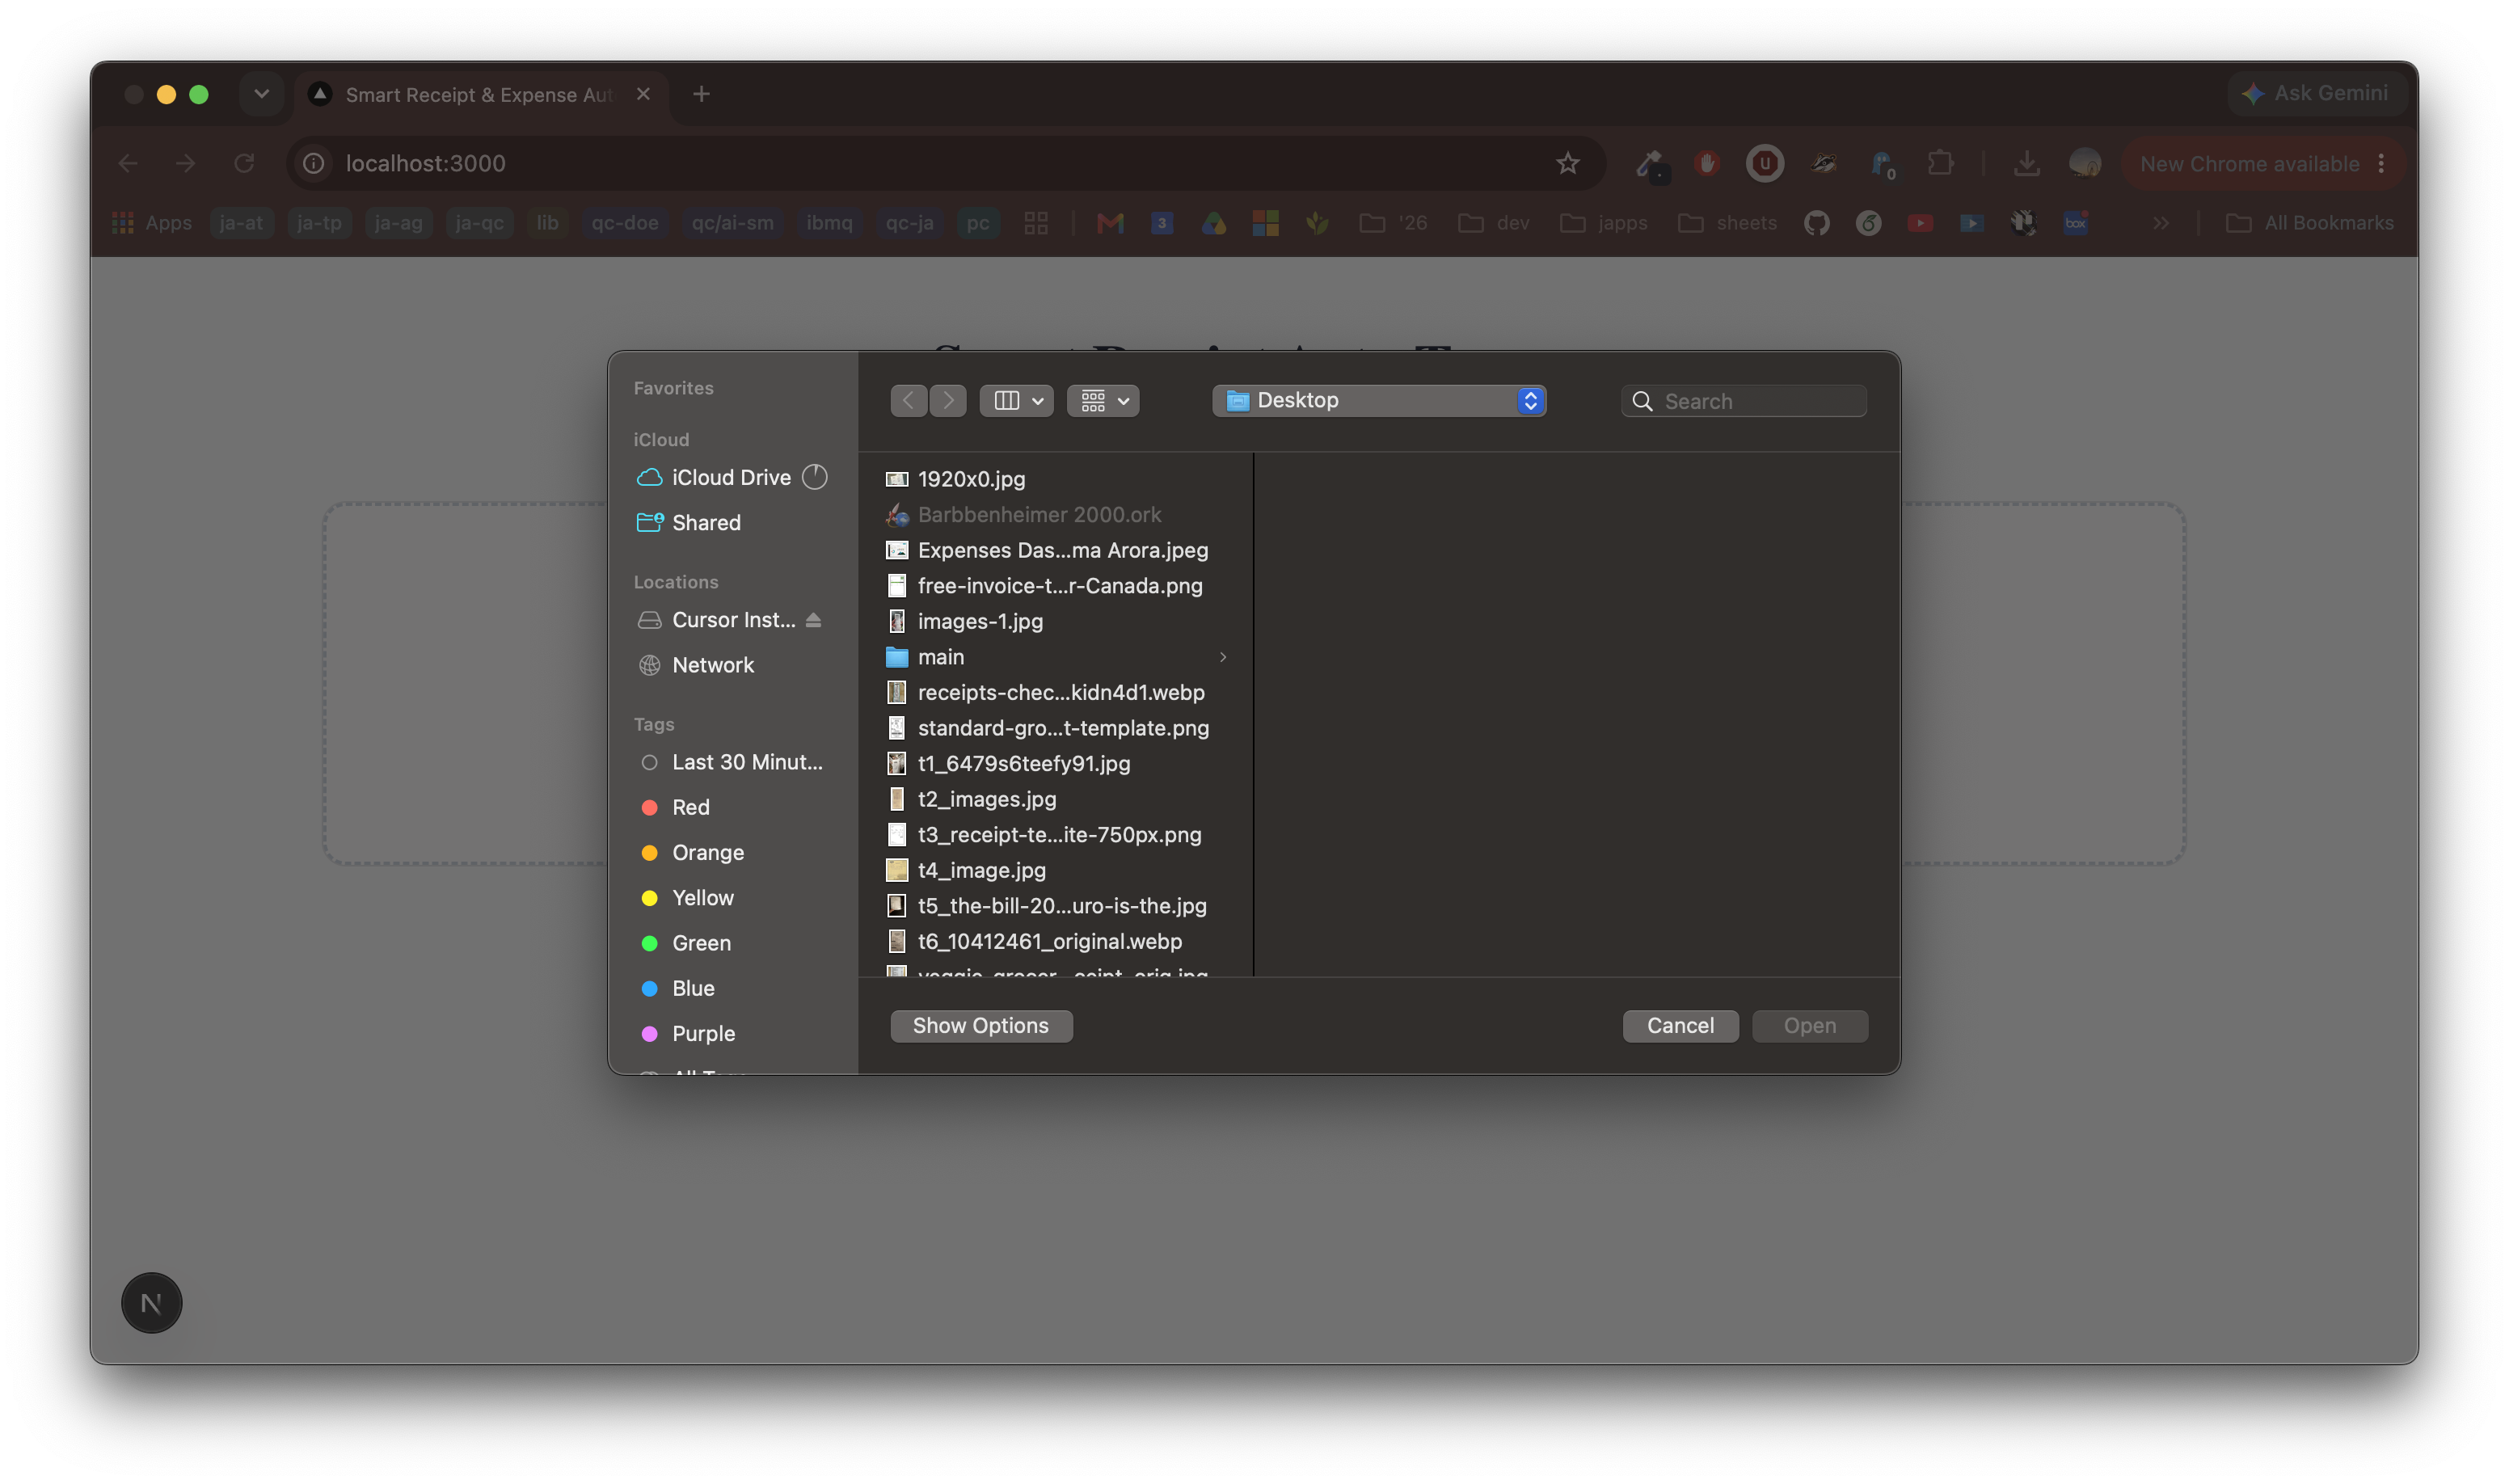Open Chrome's tab search dropdown

coord(261,94)
